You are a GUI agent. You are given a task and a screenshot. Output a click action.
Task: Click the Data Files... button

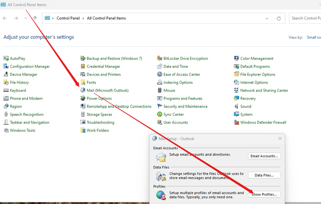point(264,175)
